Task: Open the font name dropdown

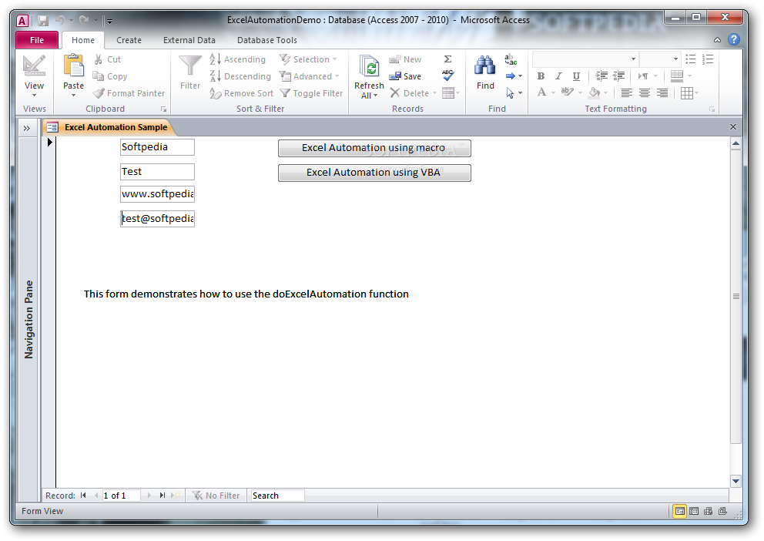Action: pos(633,59)
